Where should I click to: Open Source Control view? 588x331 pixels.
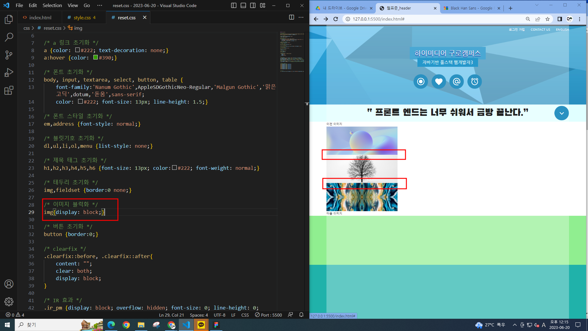9,55
